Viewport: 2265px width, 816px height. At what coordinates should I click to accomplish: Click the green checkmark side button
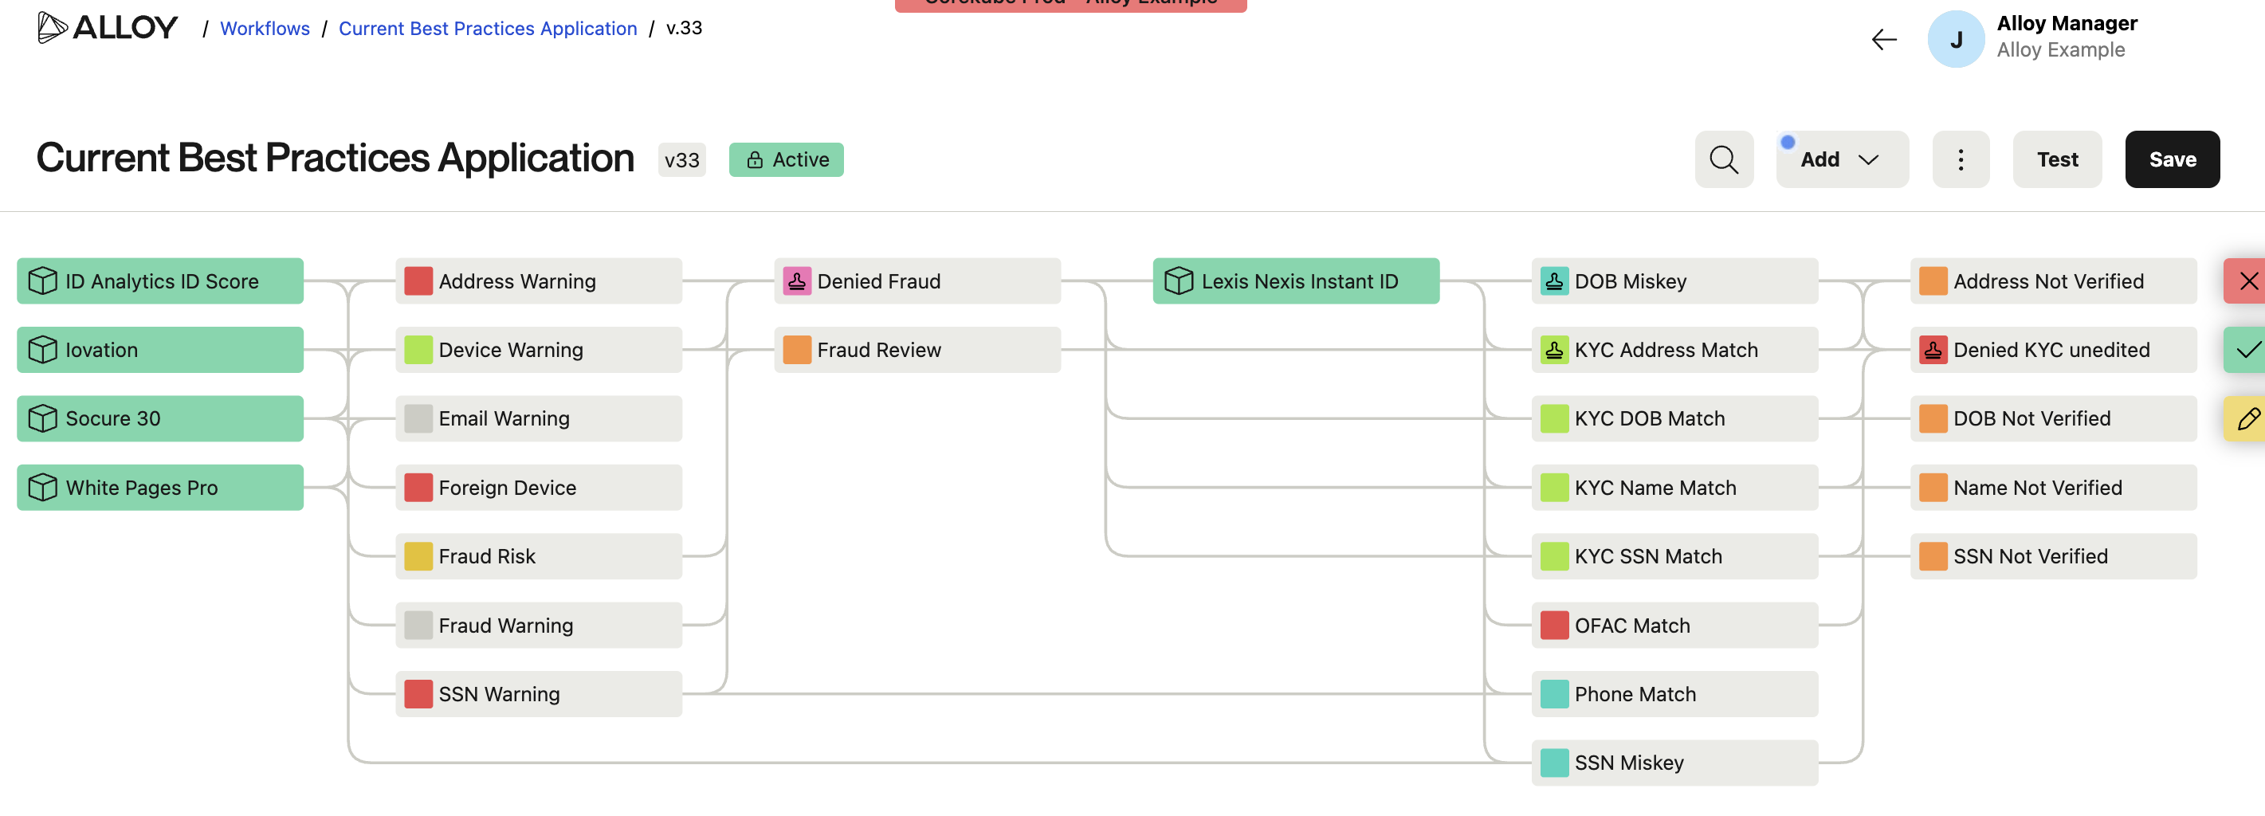point(2247,350)
